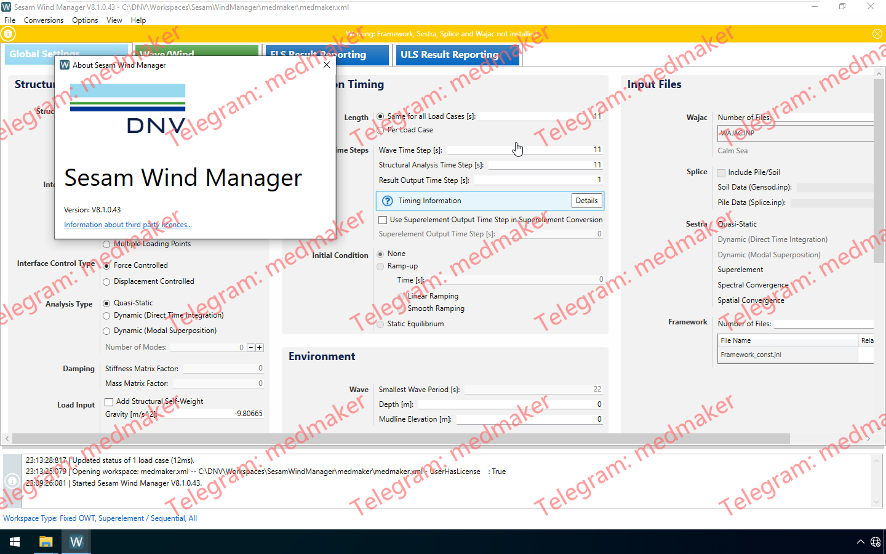Click the Structural Analysis Time Step field
The width and height of the screenshot is (886, 554).
pyautogui.click(x=545, y=165)
